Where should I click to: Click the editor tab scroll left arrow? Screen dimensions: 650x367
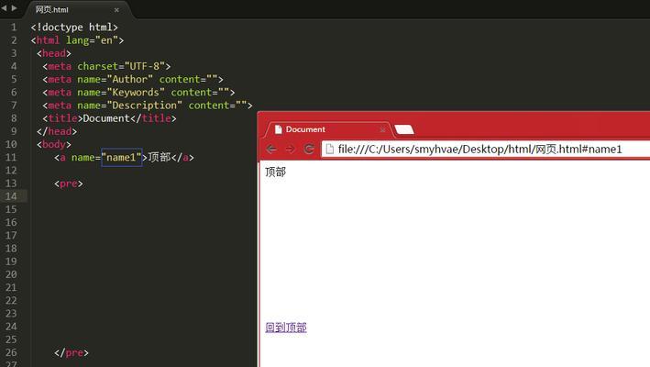click(5, 8)
